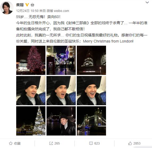Image resolution: width=152 pixels, height=148 pixels.
Task: Click the 微博 weibo.com source link
Action: [x=58, y=11]
